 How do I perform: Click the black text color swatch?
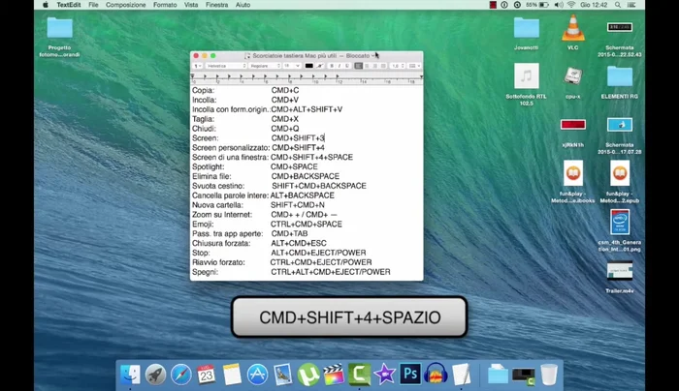[x=308, y=66]
